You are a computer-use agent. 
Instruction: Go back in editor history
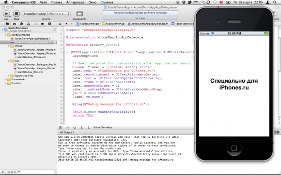point(66,24)
